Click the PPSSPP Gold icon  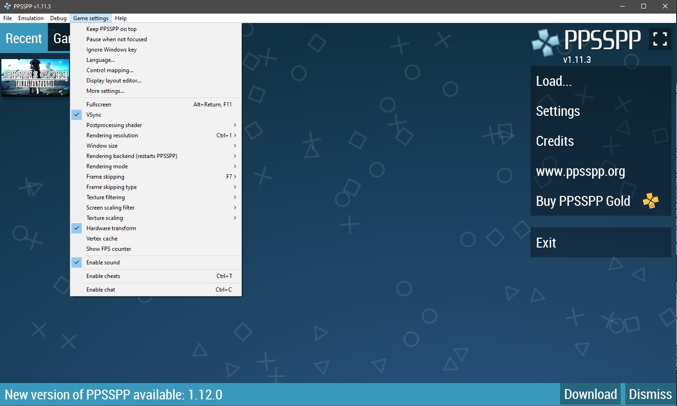point(651,201)
